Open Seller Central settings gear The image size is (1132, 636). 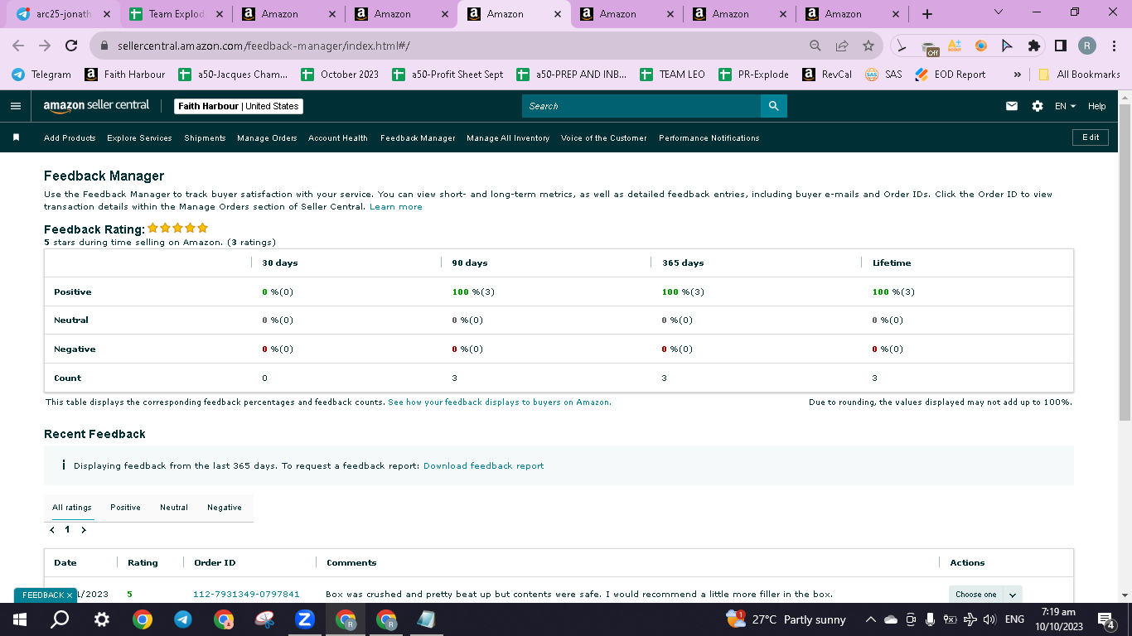pyautogui.click(x=1037, y=106)
